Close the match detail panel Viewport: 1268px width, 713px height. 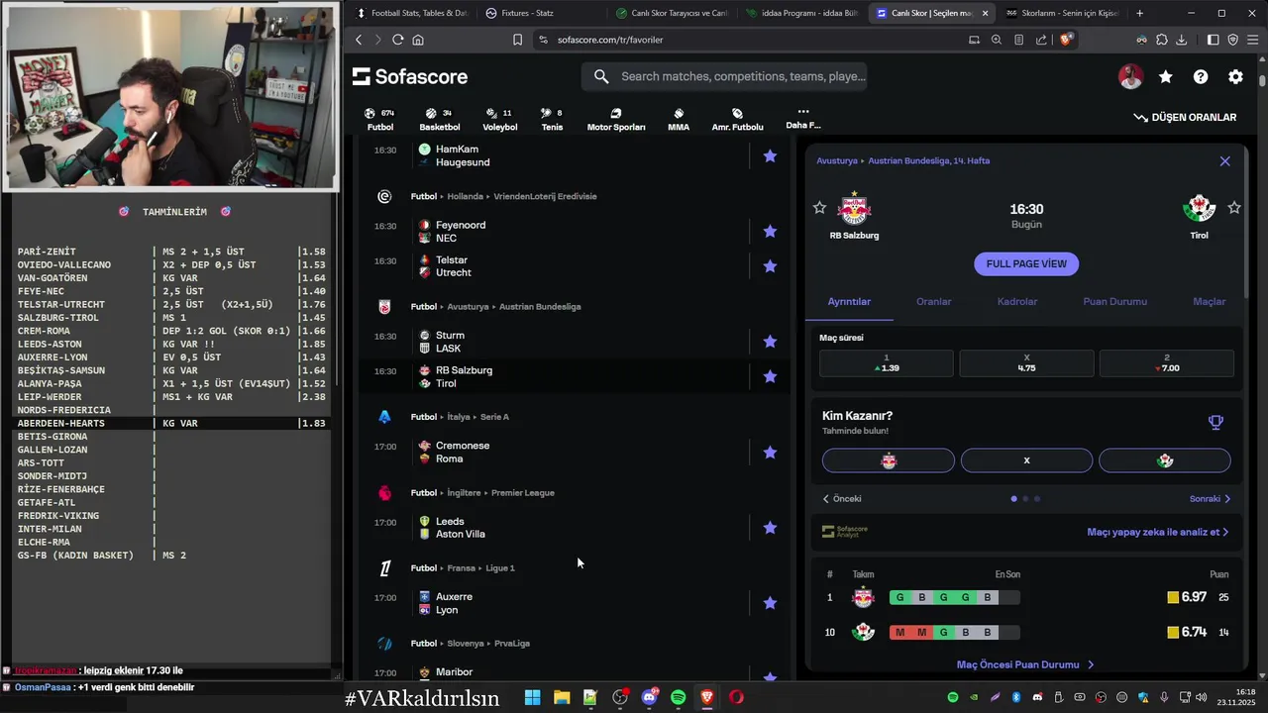(x=1224, y=161)
